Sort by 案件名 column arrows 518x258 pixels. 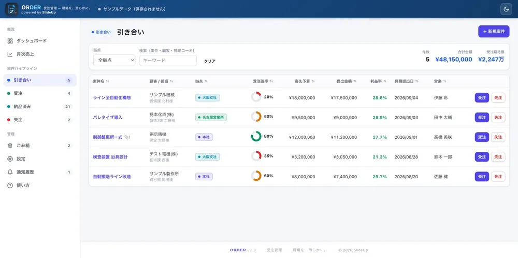[x=107, y=81]
